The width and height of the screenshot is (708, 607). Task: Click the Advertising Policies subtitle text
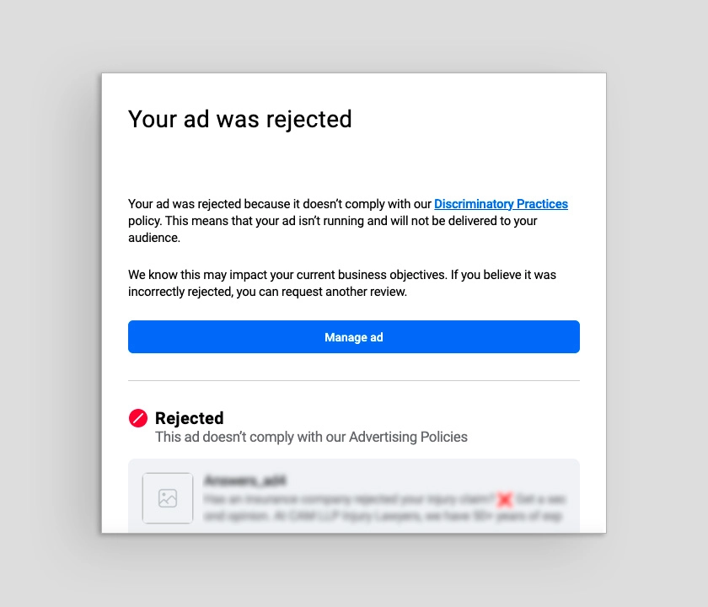(x=311, y=437)
